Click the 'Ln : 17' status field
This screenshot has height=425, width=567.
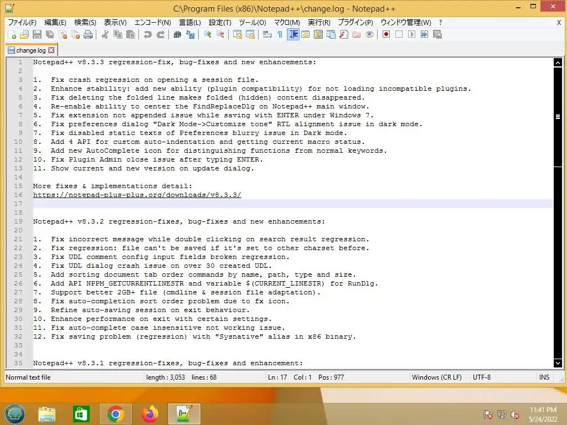point(277,377)
